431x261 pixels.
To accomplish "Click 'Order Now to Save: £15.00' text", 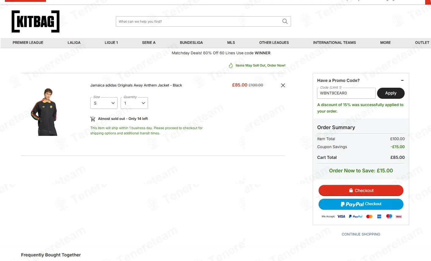I will (361, 171).
